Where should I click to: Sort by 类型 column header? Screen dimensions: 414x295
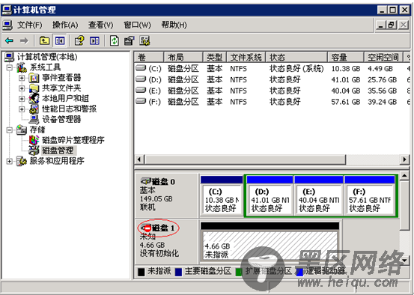pos(215,57)
